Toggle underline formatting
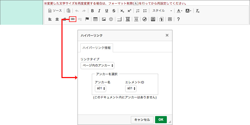The width and height of the screenshot is (250, 125). pyautogui.click(x=107, y=11)
